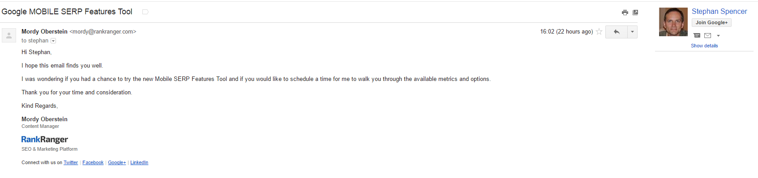Screen dimensions: 758x178
Task: Expand recipient details next to 'to stephan'
Action: click(x=53, y=41)
